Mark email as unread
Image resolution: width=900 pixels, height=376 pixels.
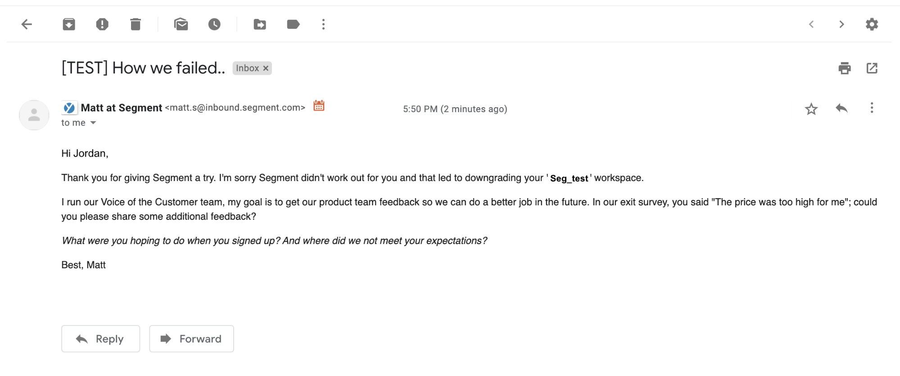[181, 24]
